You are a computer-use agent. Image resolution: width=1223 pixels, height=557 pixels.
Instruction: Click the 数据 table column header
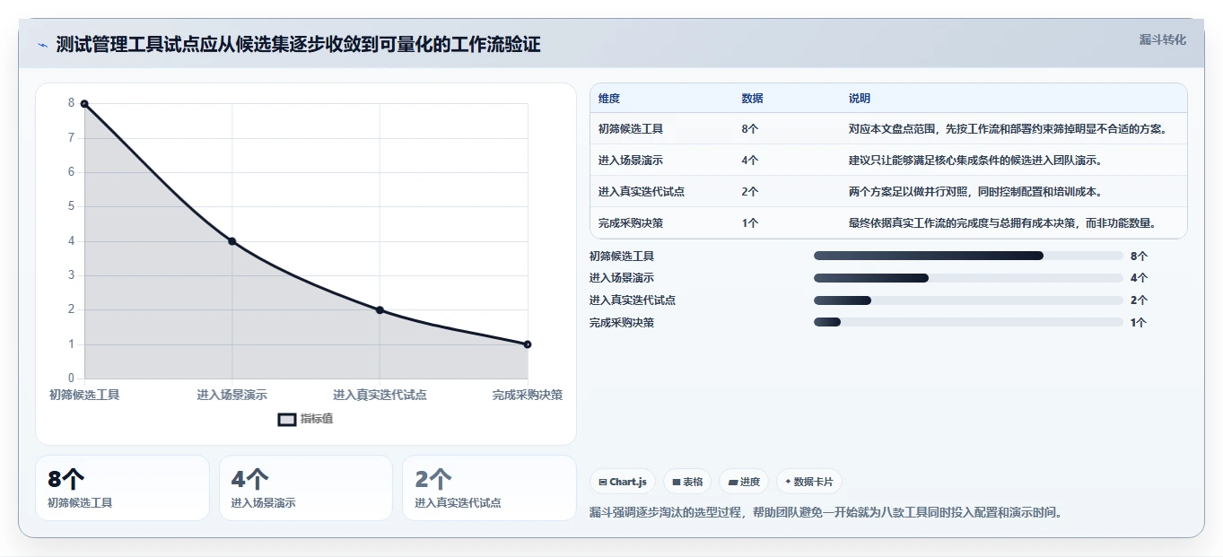tap(753, 99)
